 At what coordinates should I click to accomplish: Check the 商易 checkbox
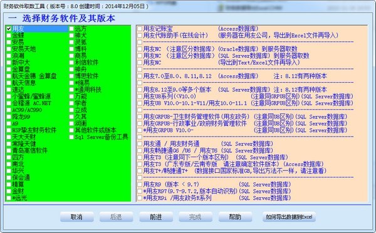pyautogui.click(x=71, y=56)
